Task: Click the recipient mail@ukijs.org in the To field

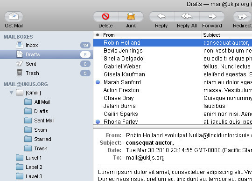Action: pyautogui.click(x=145, y=158)
